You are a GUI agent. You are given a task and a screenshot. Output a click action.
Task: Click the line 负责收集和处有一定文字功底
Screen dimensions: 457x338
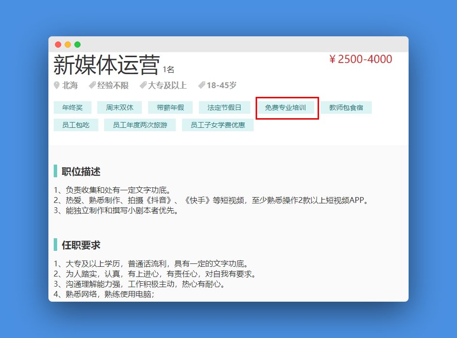(x=112, y=190)
